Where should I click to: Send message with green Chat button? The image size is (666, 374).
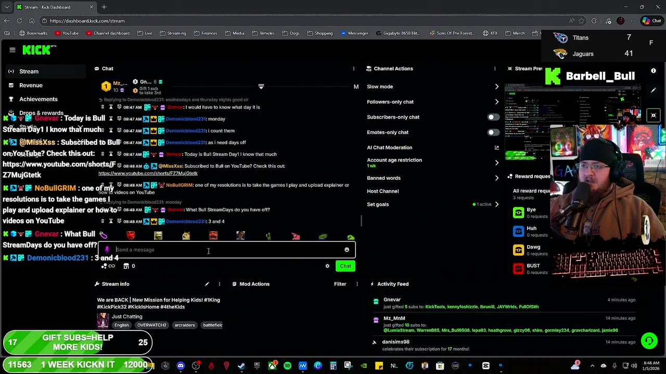click(345, 266)
